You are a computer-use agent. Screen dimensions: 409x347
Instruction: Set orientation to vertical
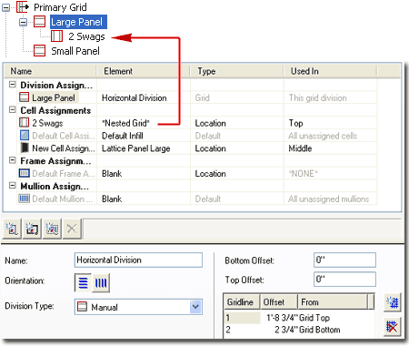pyautogui.click(x=101, y=283)
